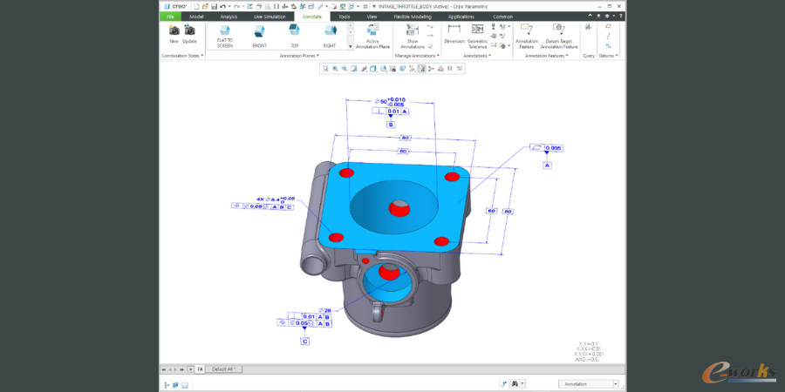The image size is (785, 392).
Task: Expand Combination States group
Action: click(x=183, y=56)
